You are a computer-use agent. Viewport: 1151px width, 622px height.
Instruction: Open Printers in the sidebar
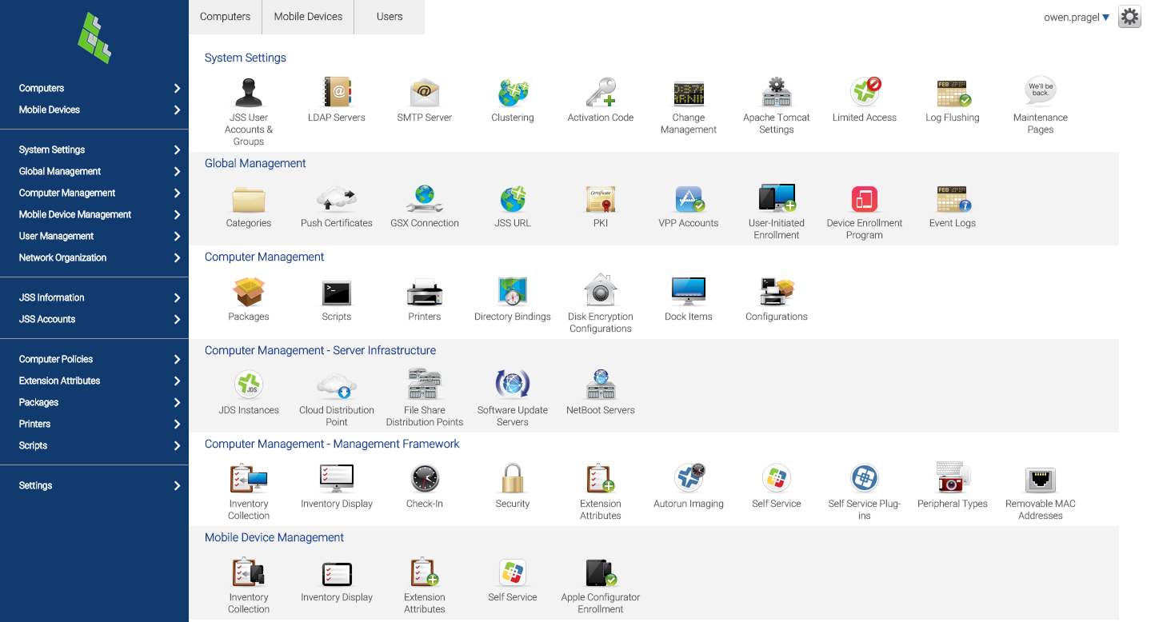click(x=94, y=425)
